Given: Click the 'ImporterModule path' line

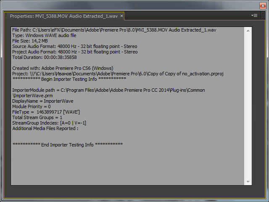Looking at the screenshot, I should pyautogui.click(x=108, y=90).
